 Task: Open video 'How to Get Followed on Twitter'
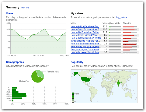(x=86, y=38)
